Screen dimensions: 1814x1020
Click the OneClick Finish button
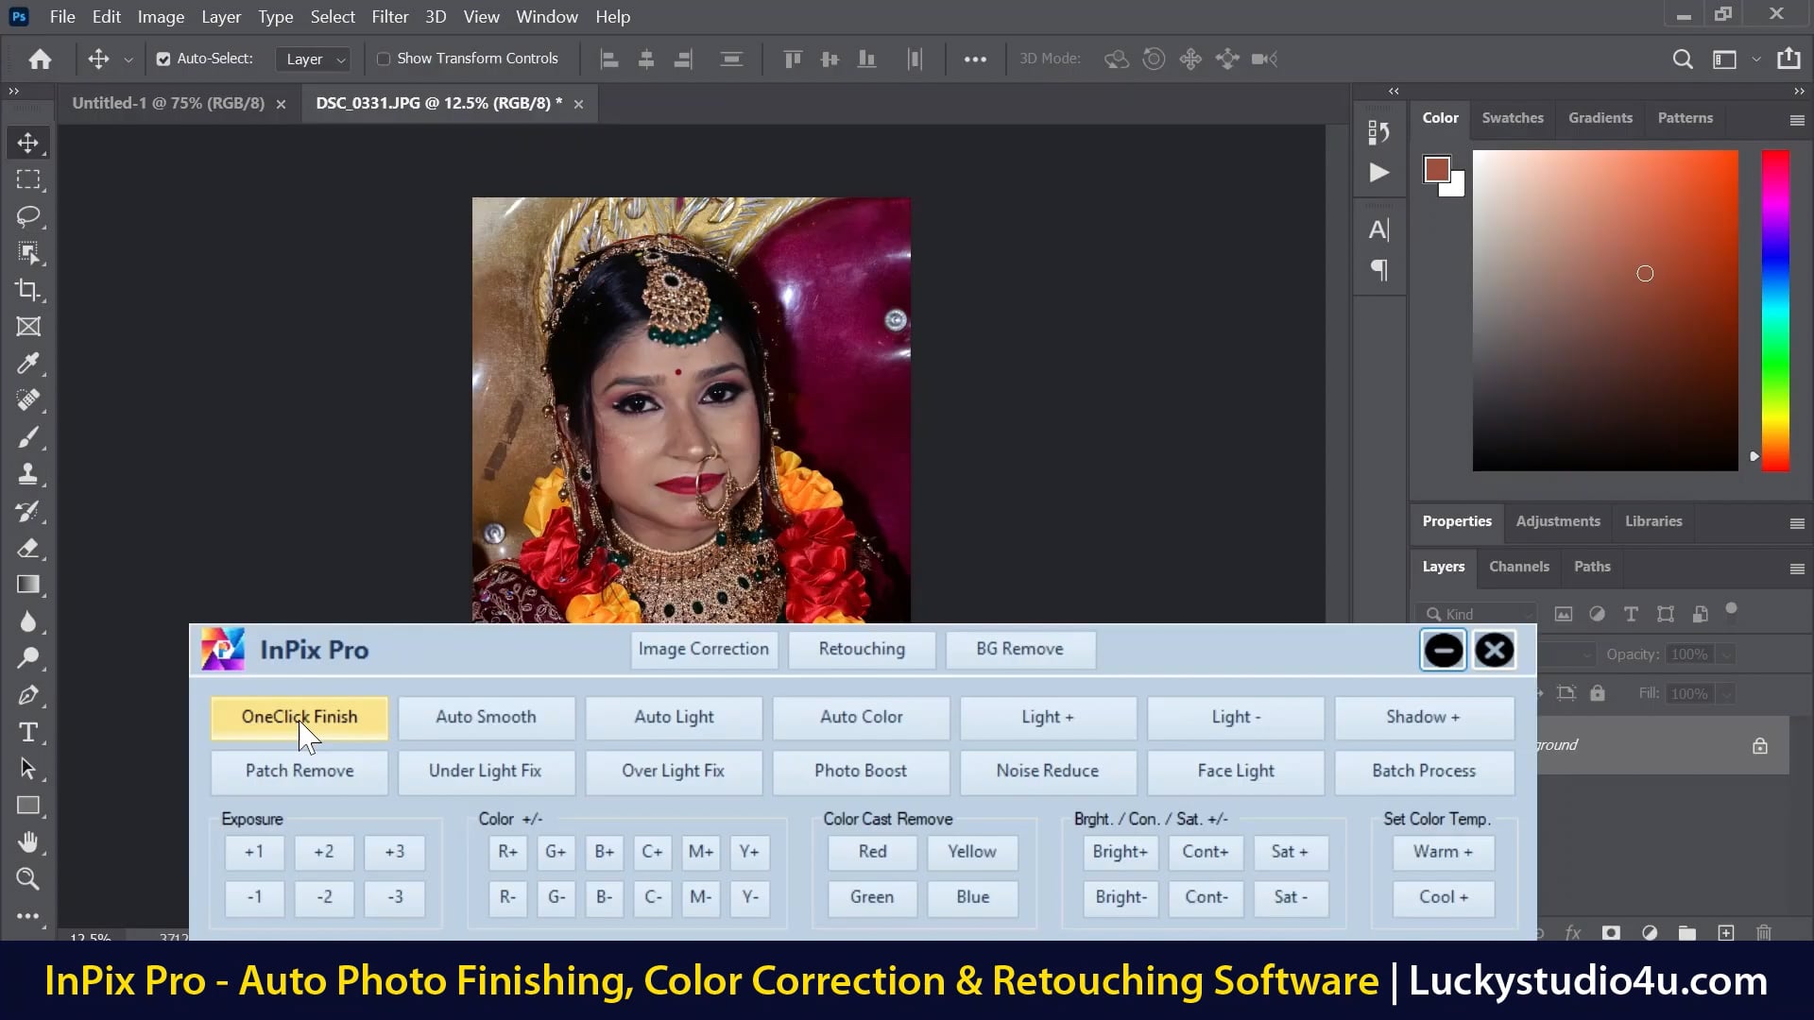(299, 717)
